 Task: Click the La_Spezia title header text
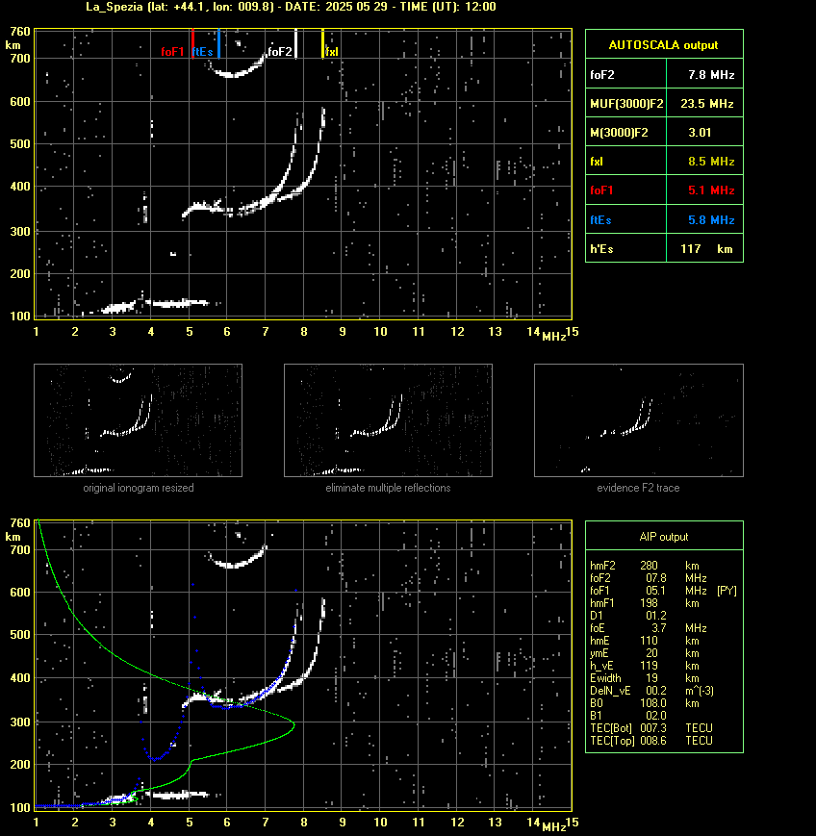click(292, 7)
